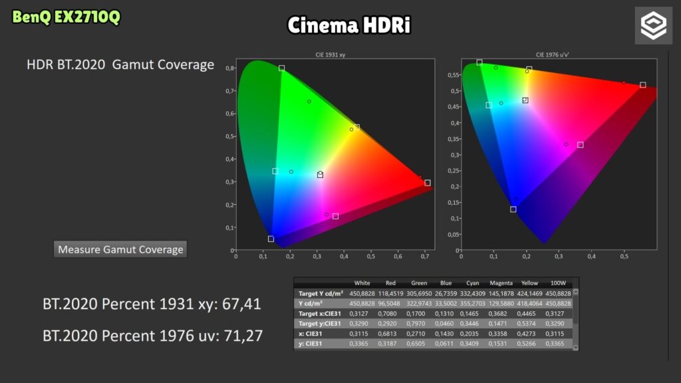Click the Magenta measured y cell 0,1531
This screenshot has height=383, width=681.
pos(497,344)
